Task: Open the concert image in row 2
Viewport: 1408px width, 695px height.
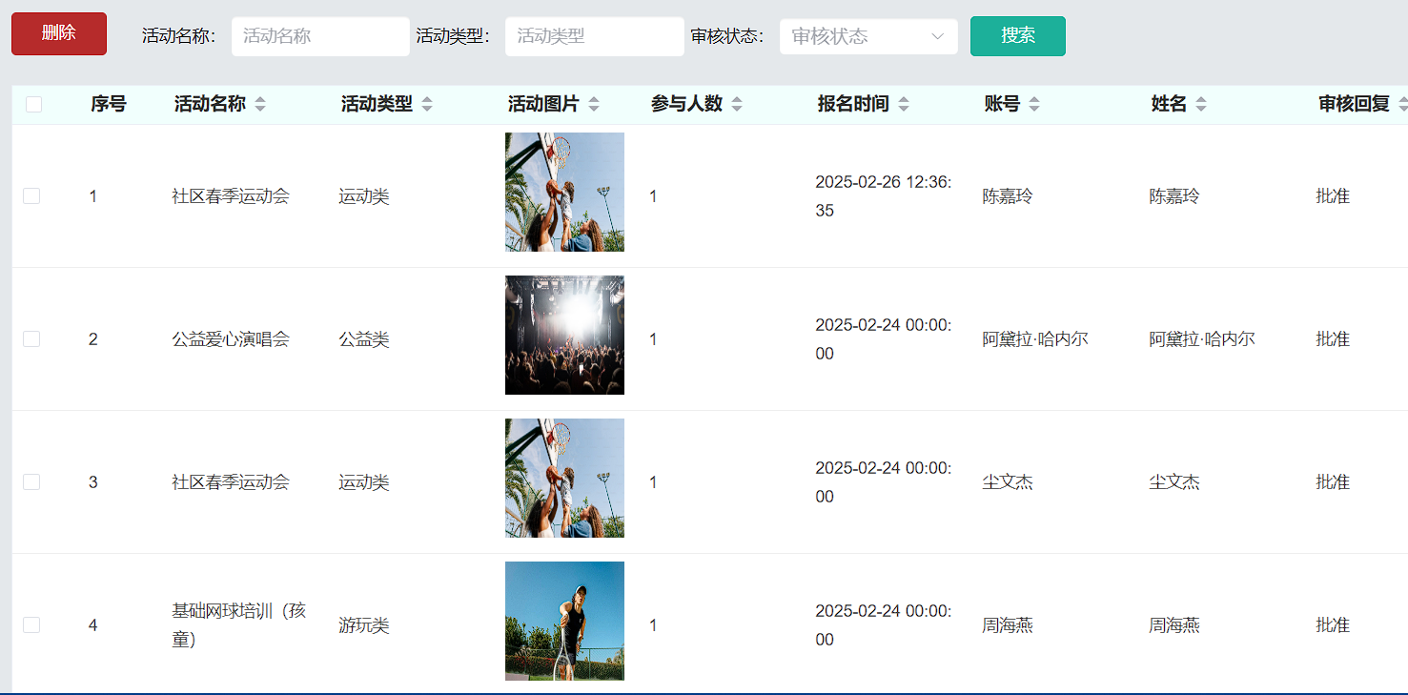Action: point(564,336)
